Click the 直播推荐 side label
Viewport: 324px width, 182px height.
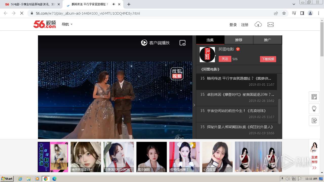point(314,160)
